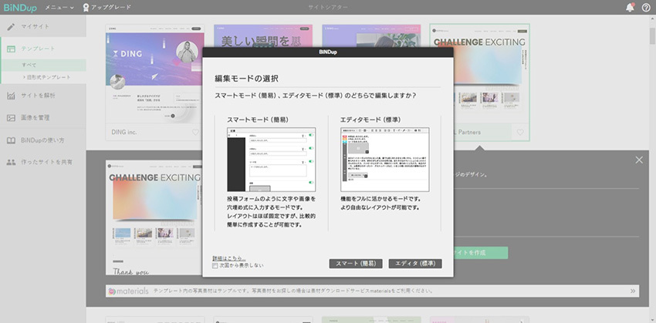Viewport: 656px width, 323px height.
Task: Open the 詳細はこちら link
Action: (x=228, y=257)
